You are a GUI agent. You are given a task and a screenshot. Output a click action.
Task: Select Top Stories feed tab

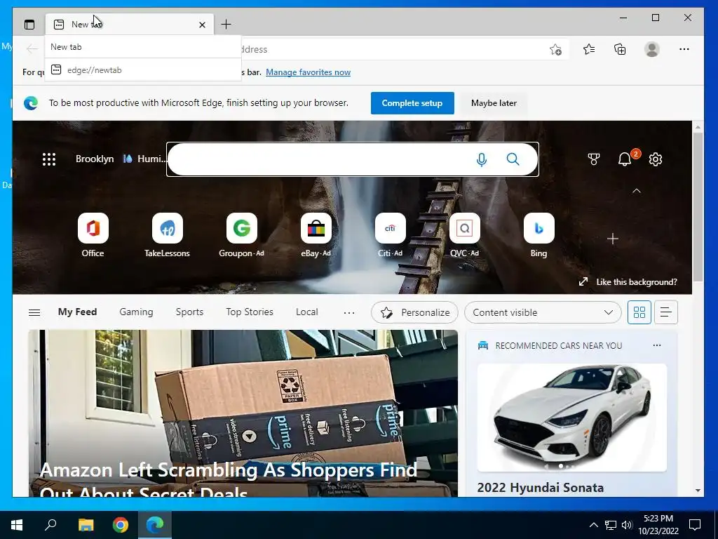coord(250,312)
